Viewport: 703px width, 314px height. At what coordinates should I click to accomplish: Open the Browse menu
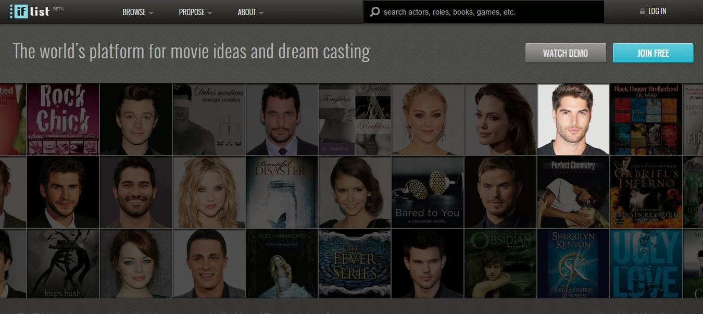137,12
